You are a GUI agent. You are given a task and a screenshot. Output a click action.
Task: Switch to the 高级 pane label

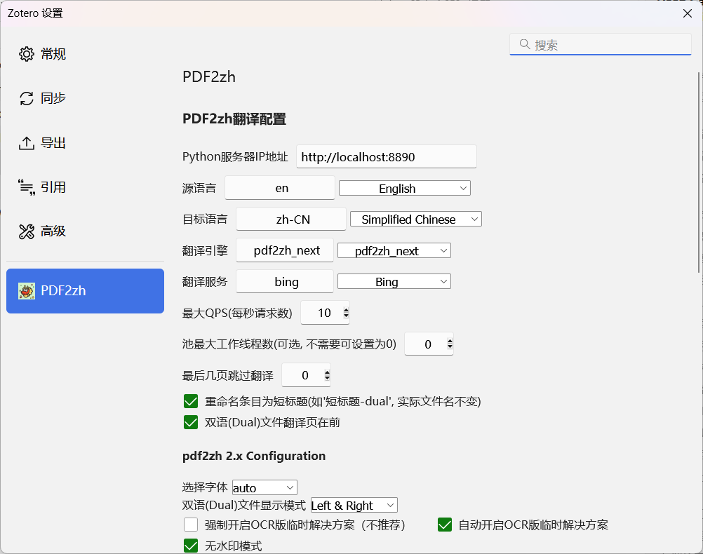click(53, 231)
